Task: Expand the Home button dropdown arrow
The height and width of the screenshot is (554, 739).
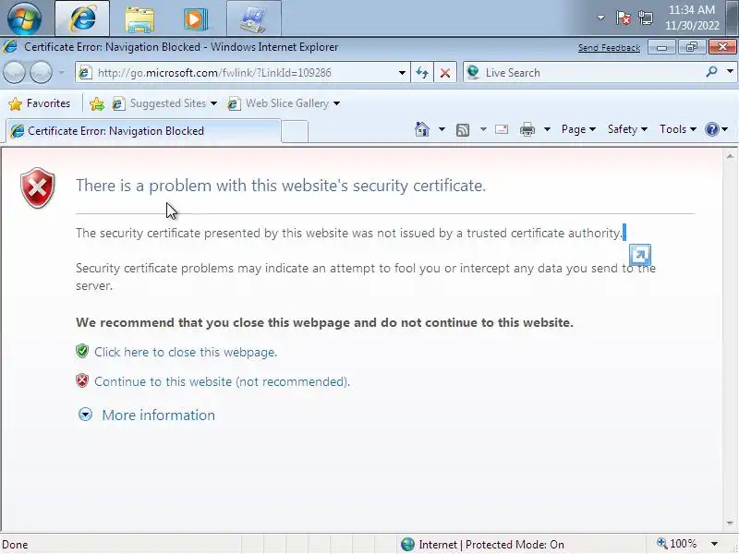Action: click(442, 129)
